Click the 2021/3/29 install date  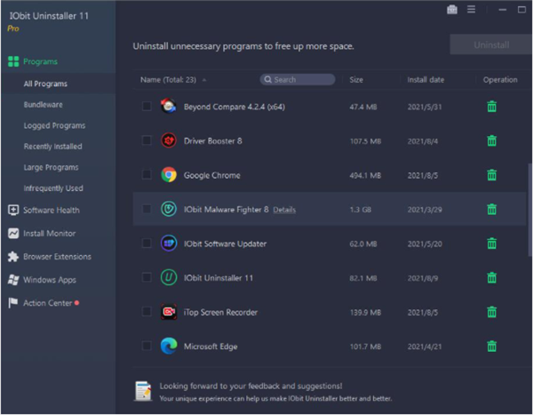[x=425, y=210]
